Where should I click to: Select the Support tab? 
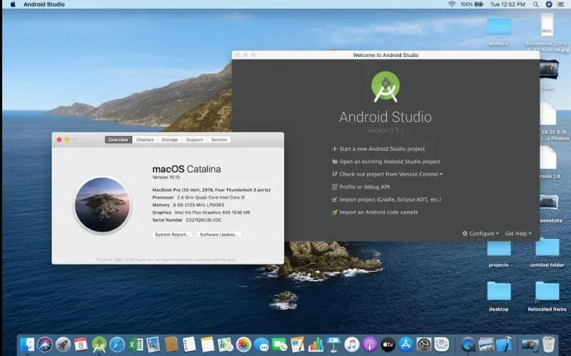coord(194,140)
